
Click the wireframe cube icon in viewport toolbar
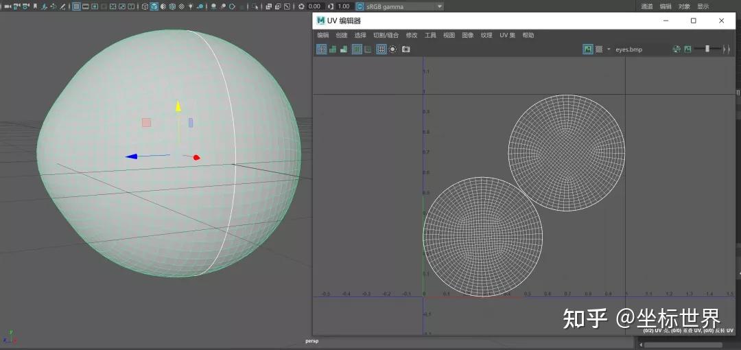coord(145,6)
